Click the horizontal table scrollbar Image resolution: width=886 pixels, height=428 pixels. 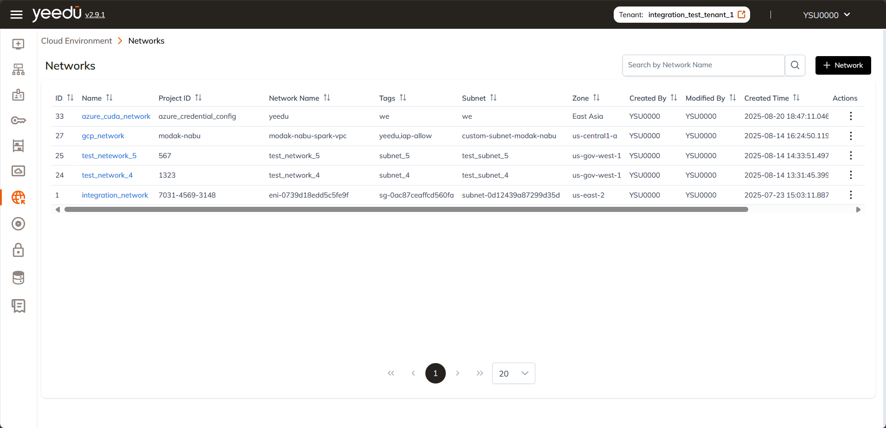click(x=406, y=210)
